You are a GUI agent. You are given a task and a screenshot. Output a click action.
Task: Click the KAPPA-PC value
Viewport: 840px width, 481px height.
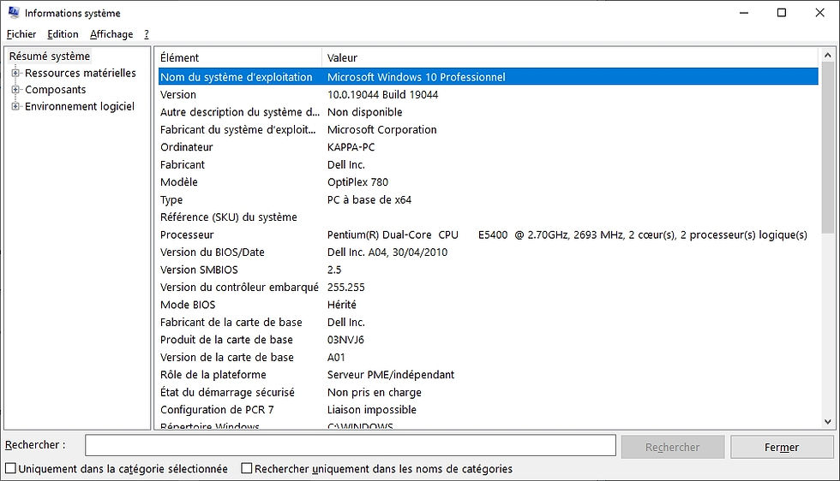point(351,147)
